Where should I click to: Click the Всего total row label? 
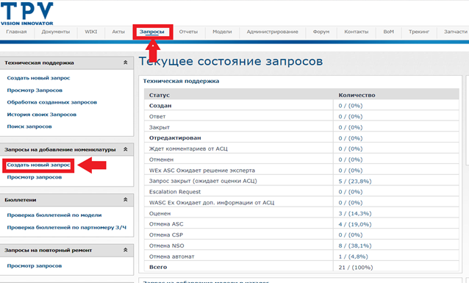[158, 267]
